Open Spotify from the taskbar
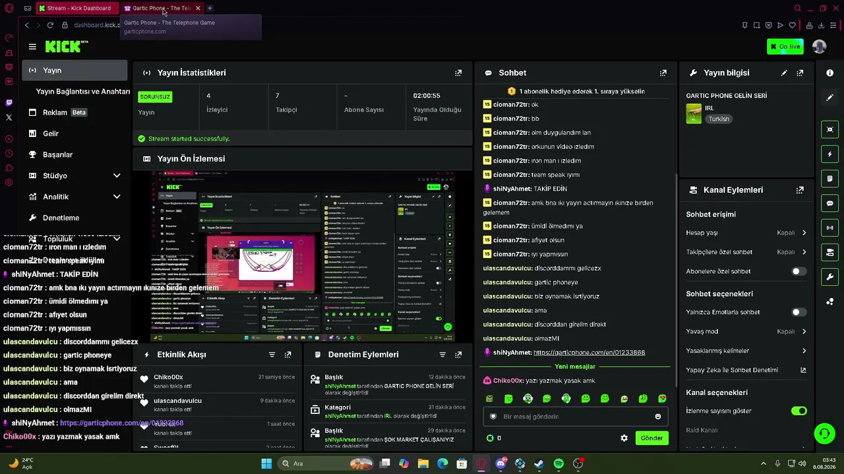The image size is (844, 474). [x=558, y=463]
